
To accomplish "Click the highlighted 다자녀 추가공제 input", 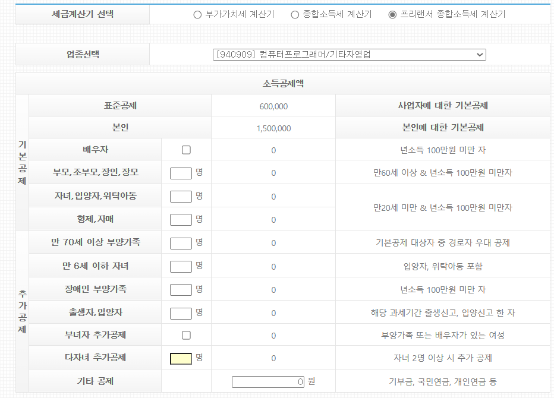I will pyautogui.click(x=181, y=358).
